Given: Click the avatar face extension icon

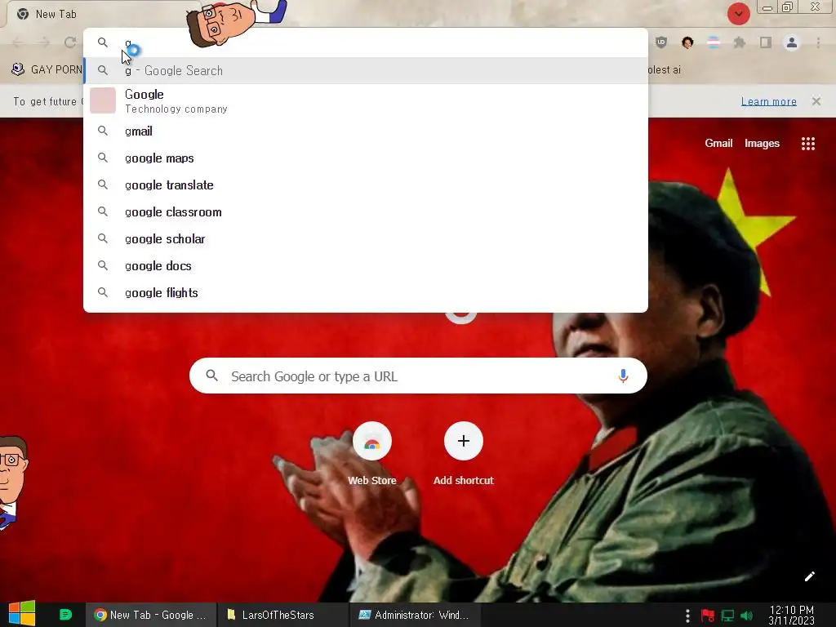Looking at the screenshot, I should point(687,42).
